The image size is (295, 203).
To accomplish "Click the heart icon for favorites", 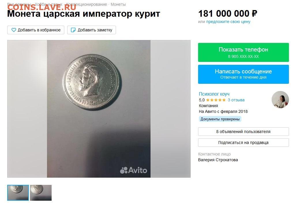I will [14, 30].
